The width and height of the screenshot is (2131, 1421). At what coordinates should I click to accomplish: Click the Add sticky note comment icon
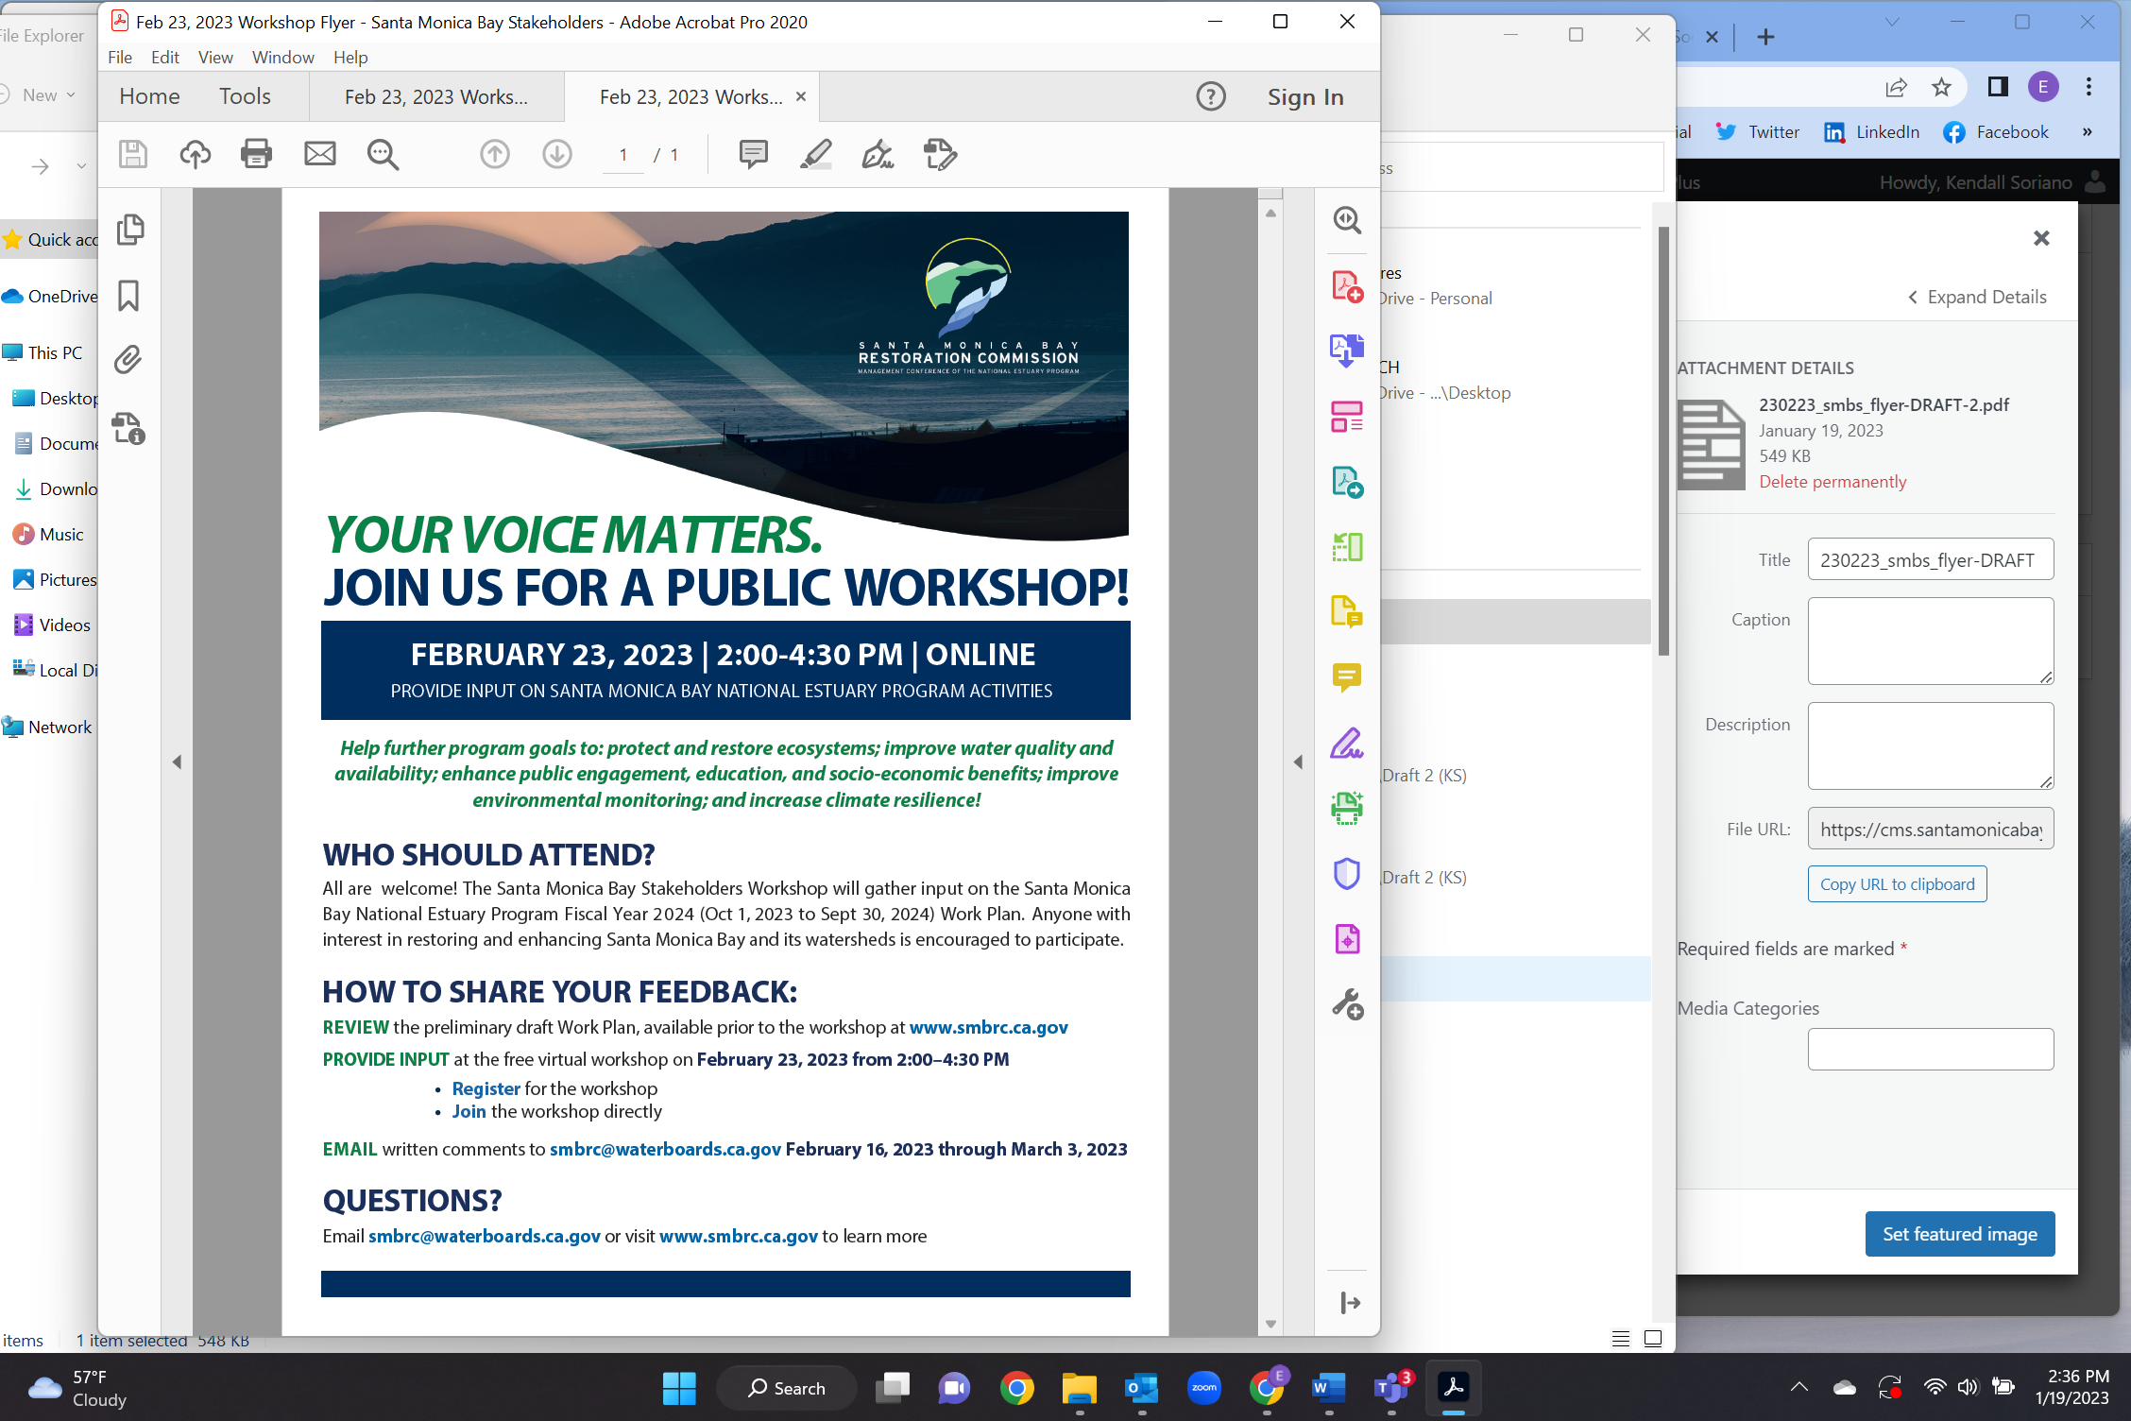(753, 153)
